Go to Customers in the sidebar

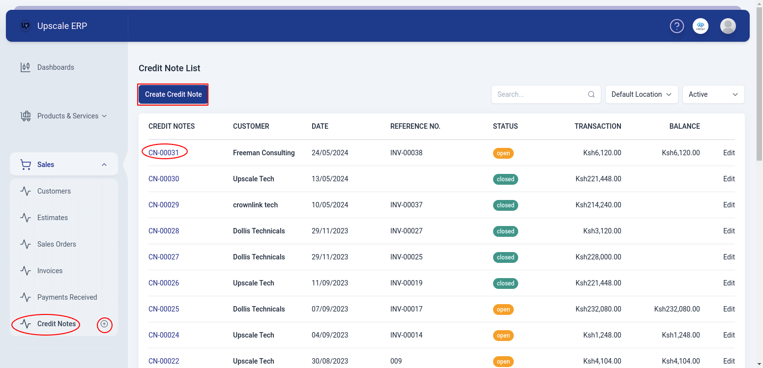54,191
